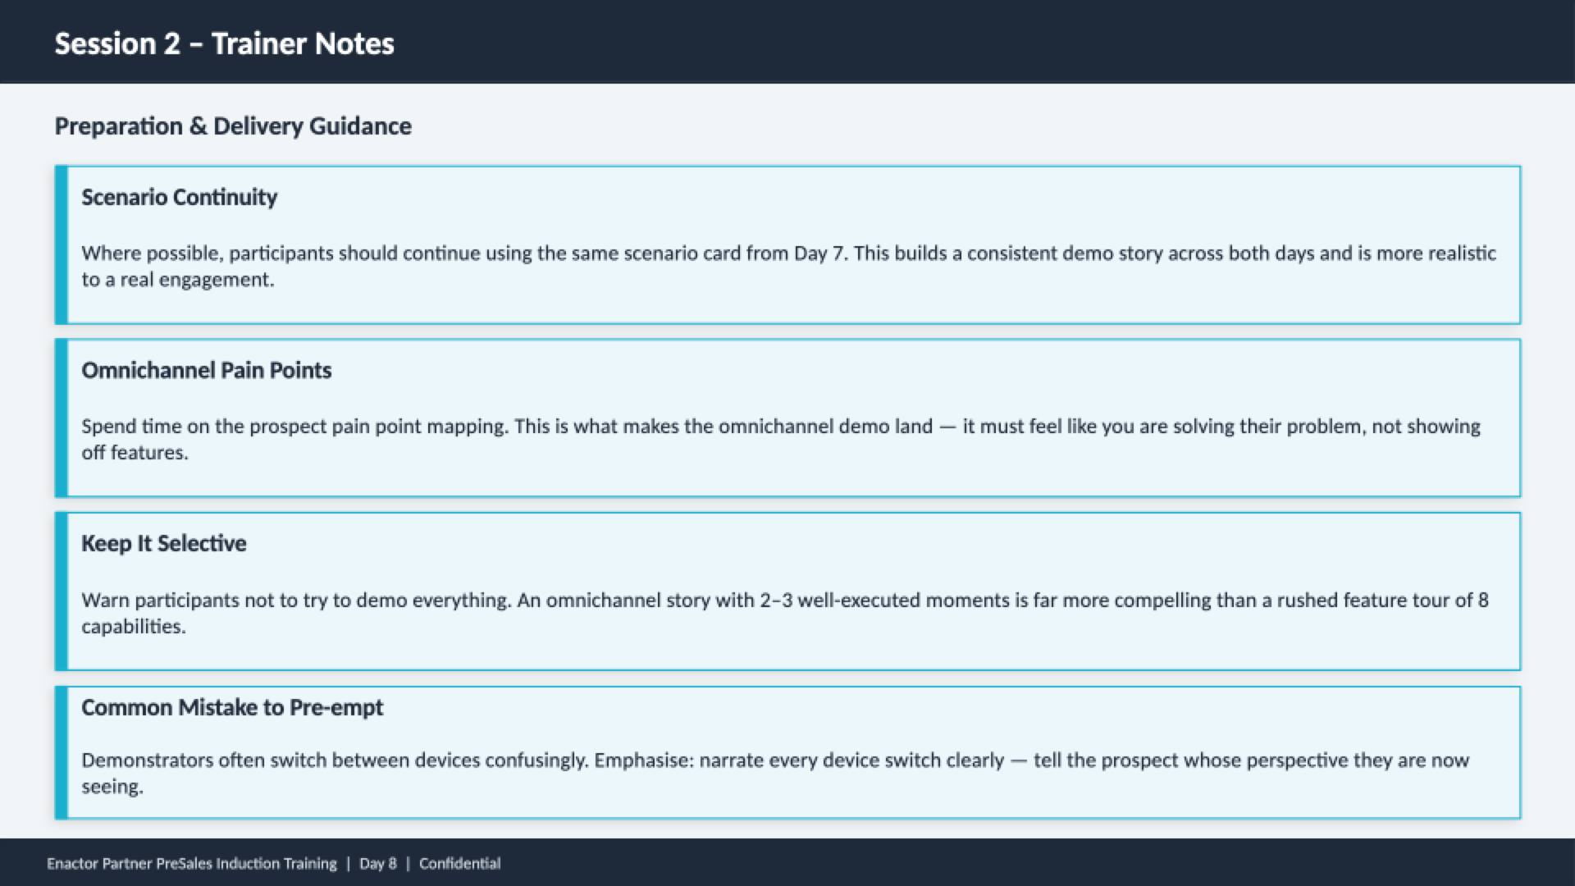Image resolution: width=1575 pixels, height=886 pixels.
Task: Click the "Scenario Continuity" card heading
Action: [x=179, y=197]
